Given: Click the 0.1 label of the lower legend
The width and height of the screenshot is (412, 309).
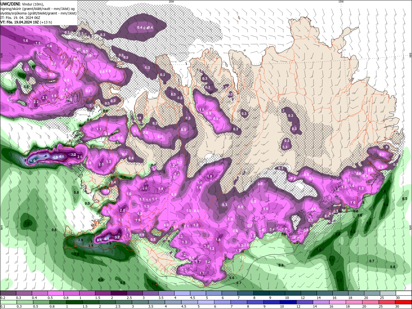Looking at the screenshot, I should (3, 306).
